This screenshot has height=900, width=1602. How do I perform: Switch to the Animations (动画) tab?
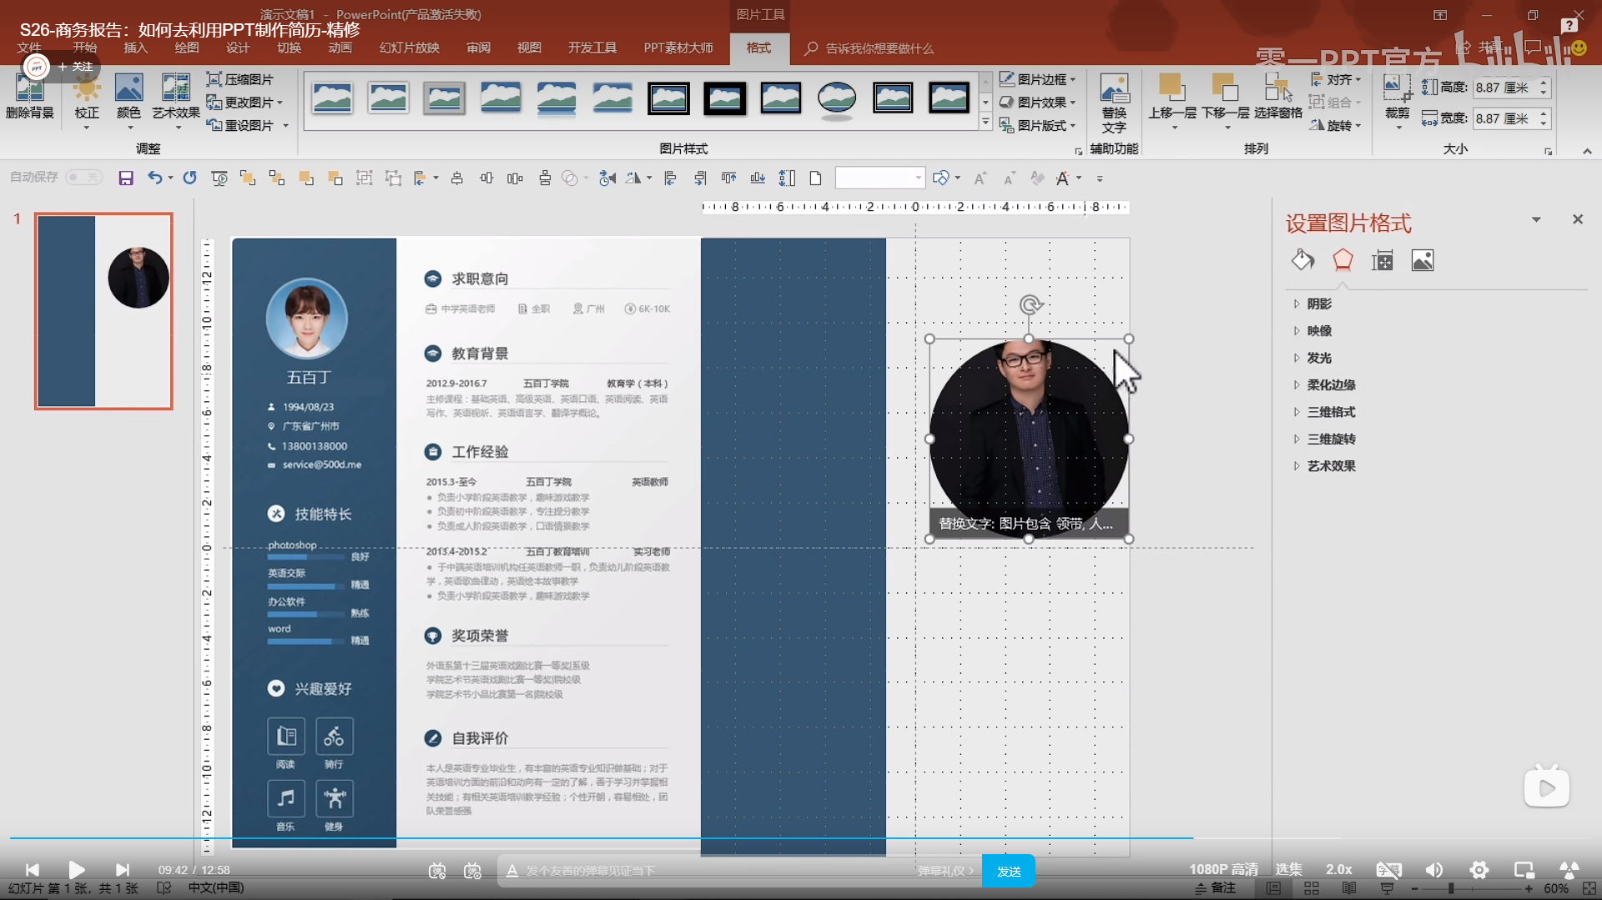340,48
